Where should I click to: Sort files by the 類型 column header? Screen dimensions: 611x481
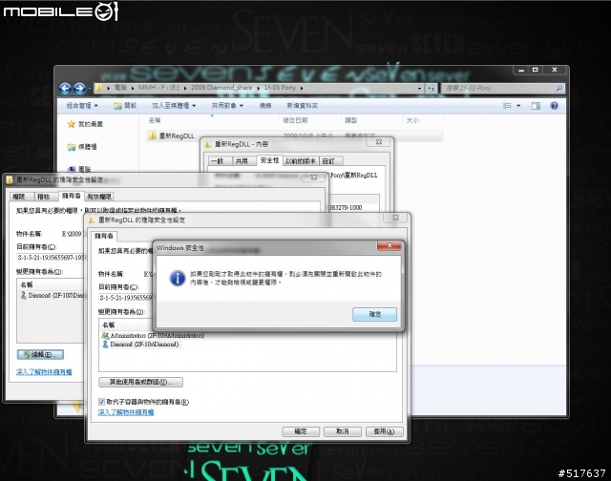[350, 120]
